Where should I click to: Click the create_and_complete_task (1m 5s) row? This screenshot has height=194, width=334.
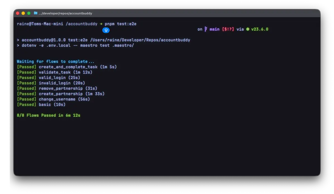click(67, 67)
